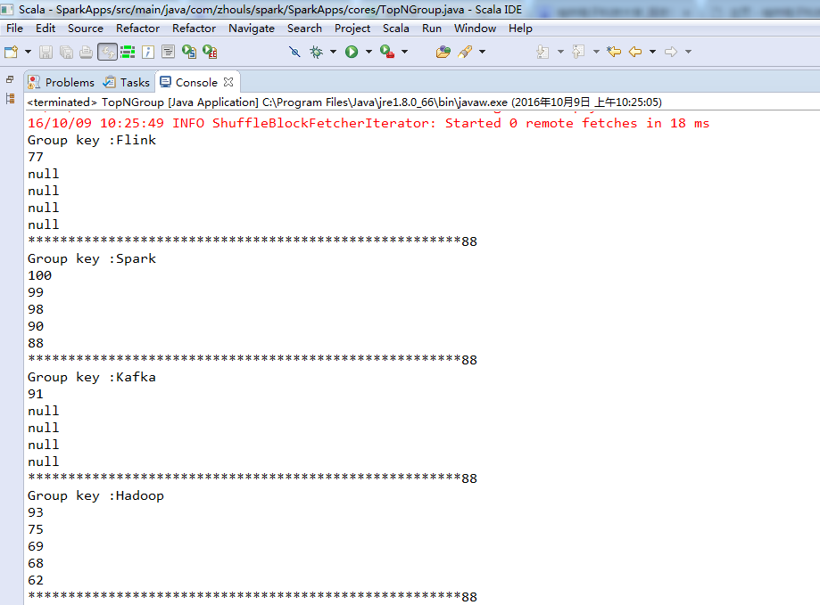Image resolution: width=820 pixels, height=605 pixels.
Task: Click the document lines toolbar icon
Action: pyautogui.click(x=168, y=52)
